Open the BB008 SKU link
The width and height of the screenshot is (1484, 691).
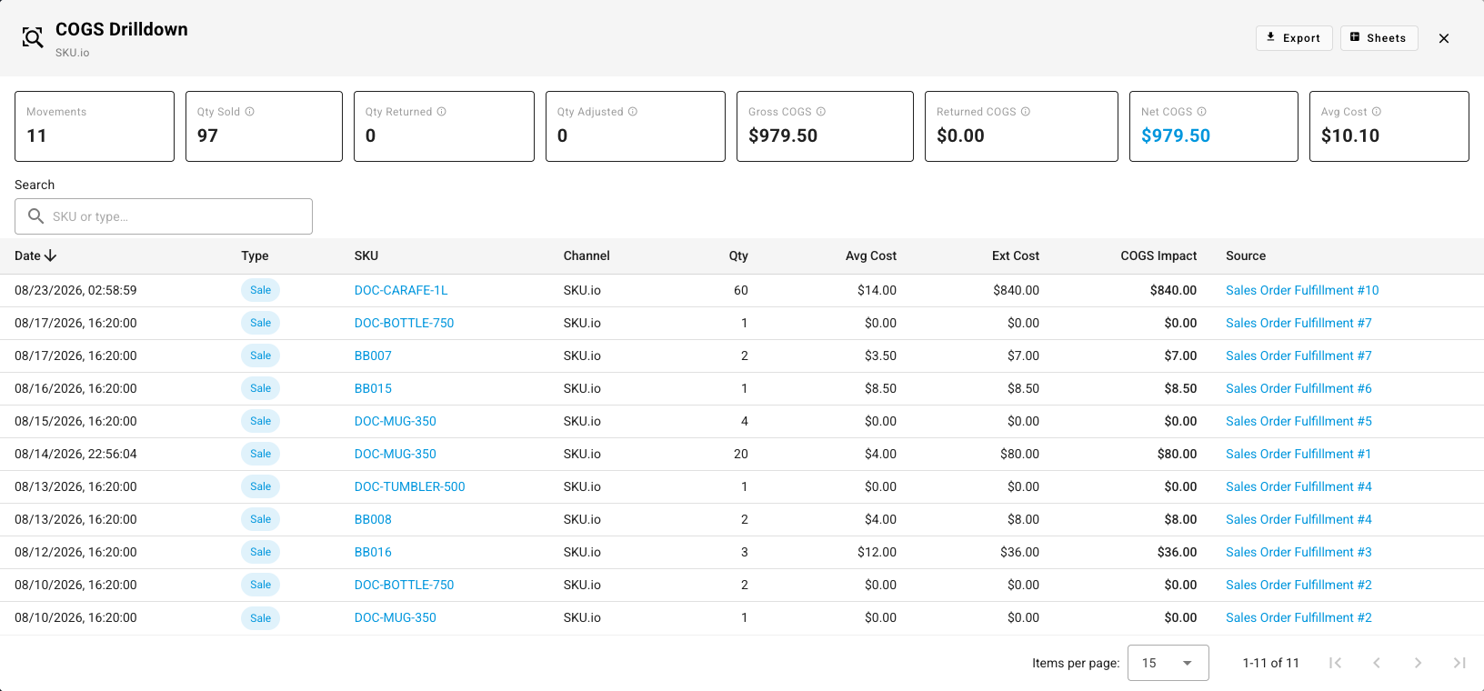click(x=373, y=519)
